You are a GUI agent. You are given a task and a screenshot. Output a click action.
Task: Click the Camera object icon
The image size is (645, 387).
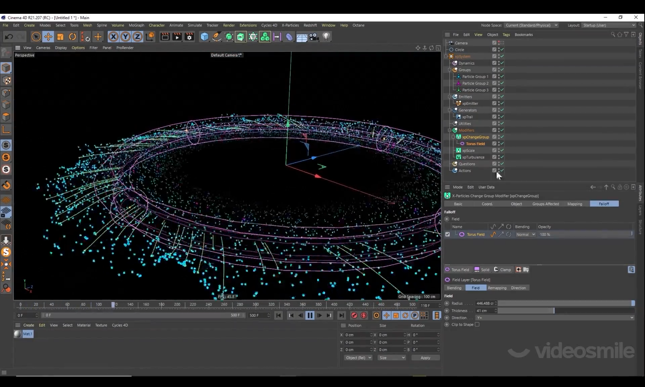coord(314,37)
